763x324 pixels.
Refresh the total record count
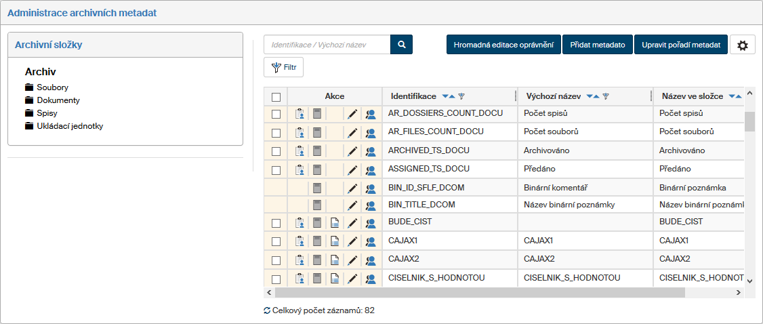click(267, 310)
